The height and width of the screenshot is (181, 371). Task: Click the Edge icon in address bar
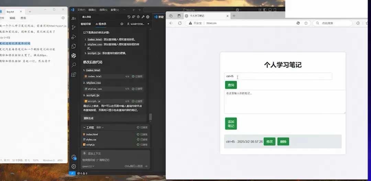(x=298, y=23)
